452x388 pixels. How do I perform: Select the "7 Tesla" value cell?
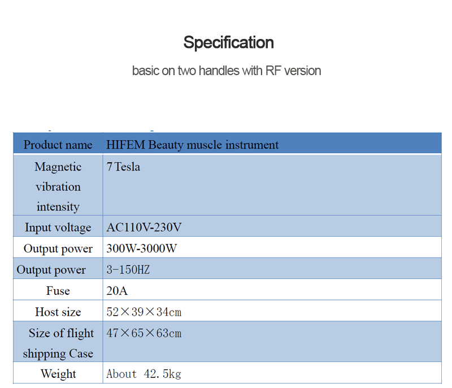coord(123,167)
